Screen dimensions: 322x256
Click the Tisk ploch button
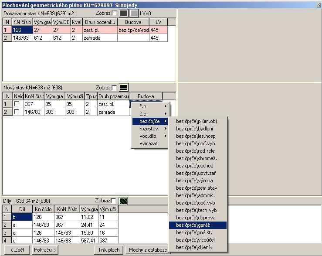click(x=109, y=250)
